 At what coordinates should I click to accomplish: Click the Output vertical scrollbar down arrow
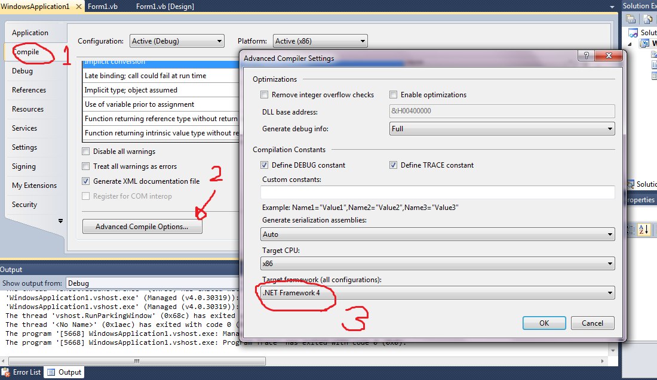(x=613, y=351)
